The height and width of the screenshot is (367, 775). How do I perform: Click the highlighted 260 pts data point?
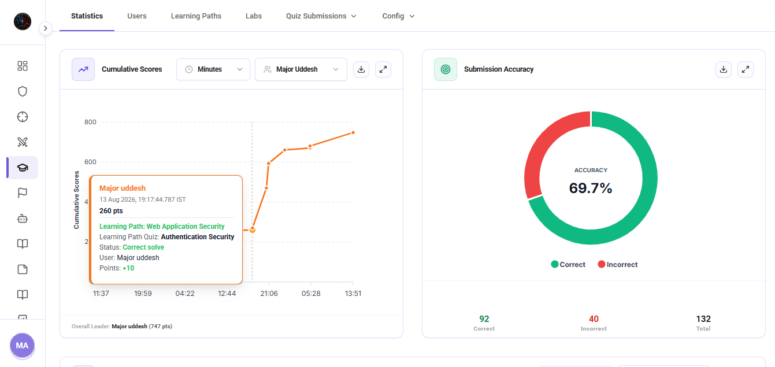(x=253, y=229)
